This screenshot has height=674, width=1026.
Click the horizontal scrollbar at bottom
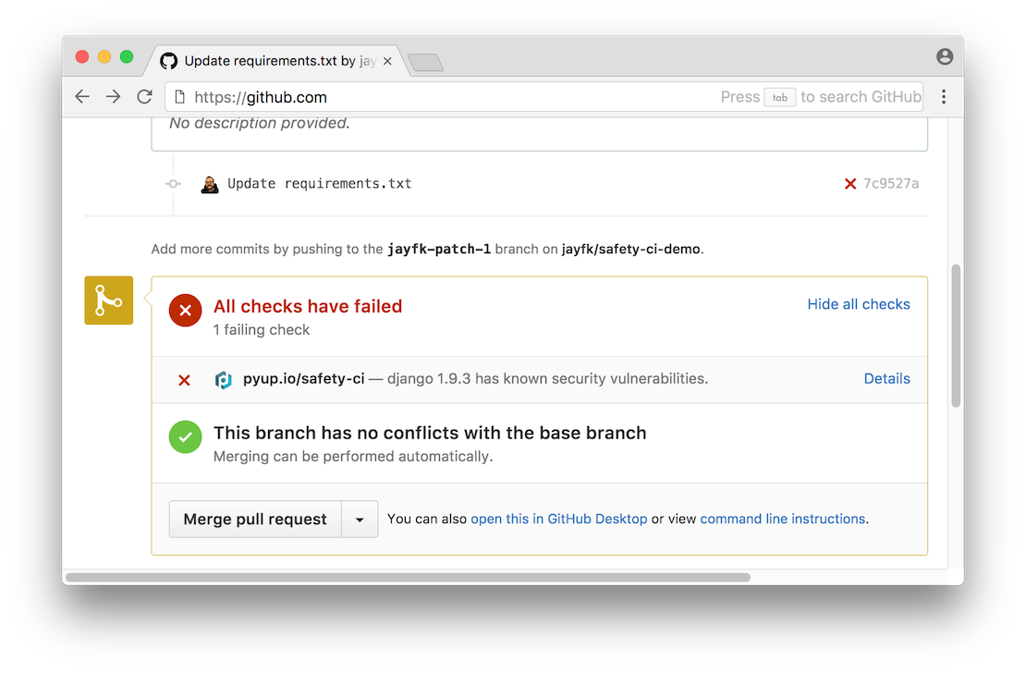click(407, 578)
